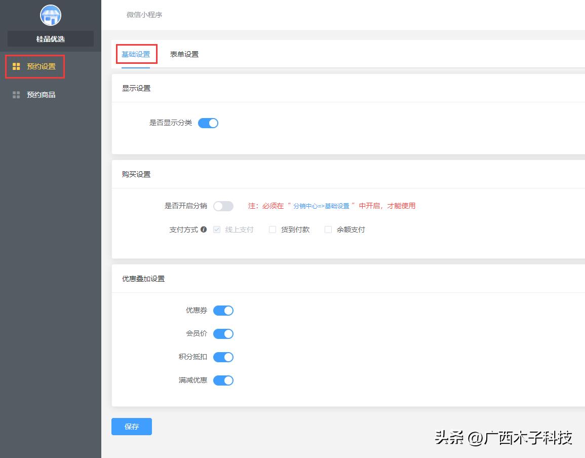Image resolution: width=585 pixels, height=458 pixels.
Task: Turn off the 满减优惠 switch
Action: pyautogui.click(x=223, y=380)
